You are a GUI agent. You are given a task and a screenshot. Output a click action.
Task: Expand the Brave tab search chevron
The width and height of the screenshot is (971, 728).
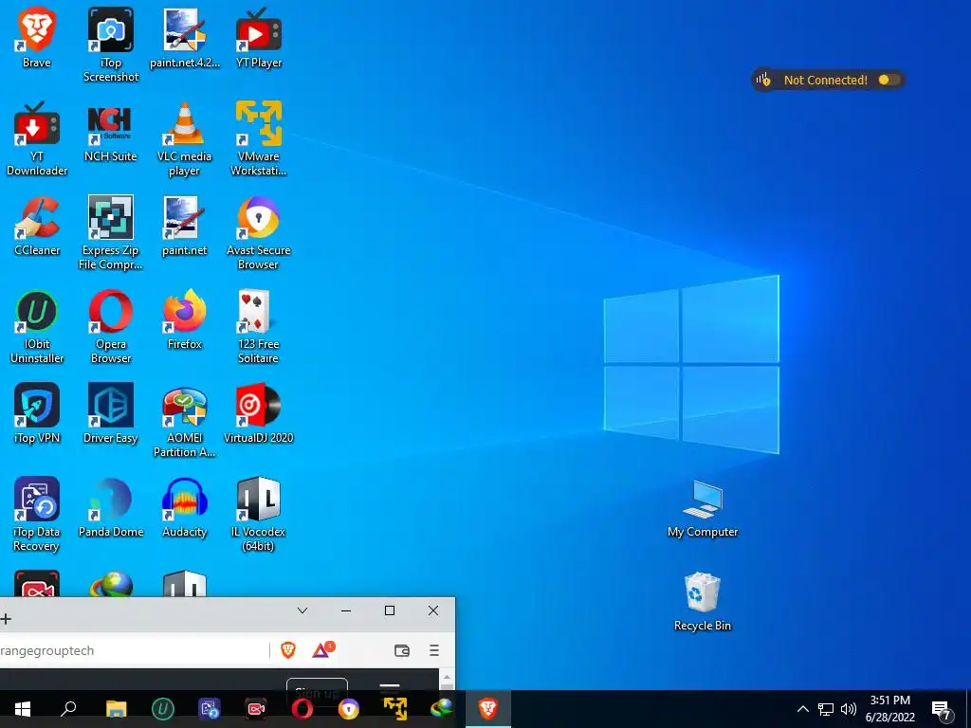[302, 610]
